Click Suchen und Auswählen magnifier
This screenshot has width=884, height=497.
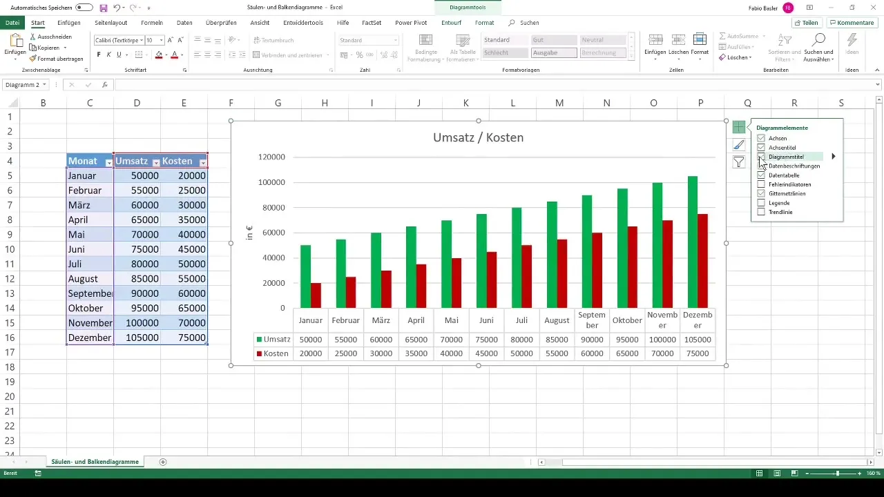click(x=819, y=40)
